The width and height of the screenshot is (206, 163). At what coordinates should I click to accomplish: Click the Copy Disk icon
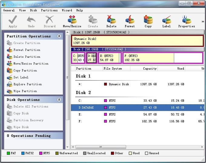tap(9, 113)
